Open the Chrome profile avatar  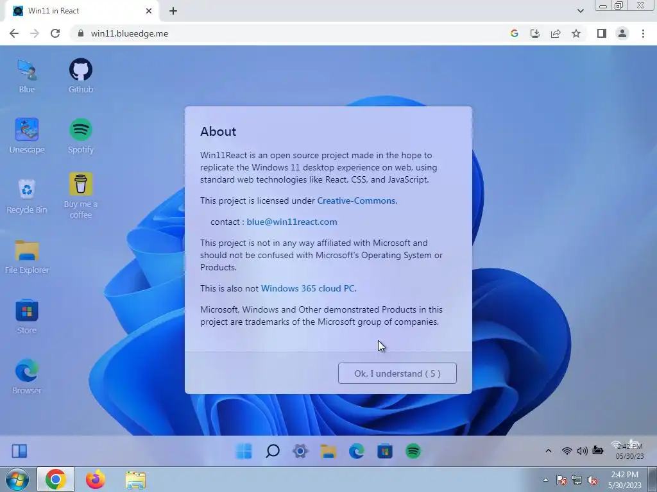click(622, 33)
